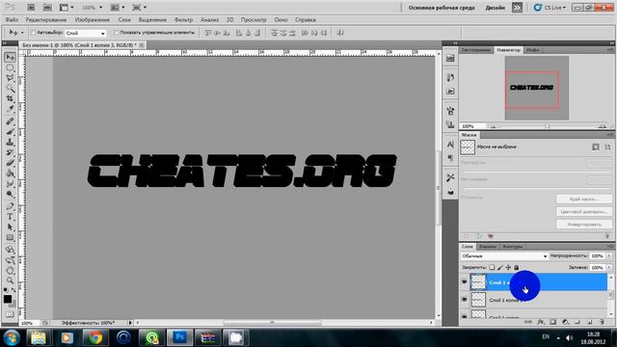This screenshot has width=617, height=347.
Task: Select the Brush tool
Action: click(10, 131)
